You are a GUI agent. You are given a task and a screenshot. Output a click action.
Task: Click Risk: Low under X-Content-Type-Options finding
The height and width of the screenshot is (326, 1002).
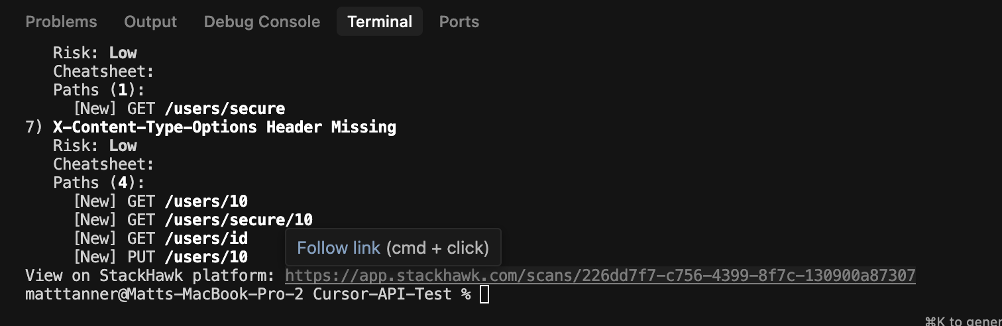coord(95,146)
